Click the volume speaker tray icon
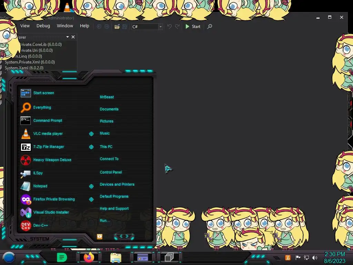Image resolution: width=353 pixels, height=265 pixels. (315, 257)
